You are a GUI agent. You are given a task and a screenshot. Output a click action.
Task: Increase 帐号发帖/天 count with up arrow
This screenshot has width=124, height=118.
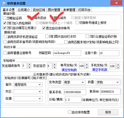point(87,65)
